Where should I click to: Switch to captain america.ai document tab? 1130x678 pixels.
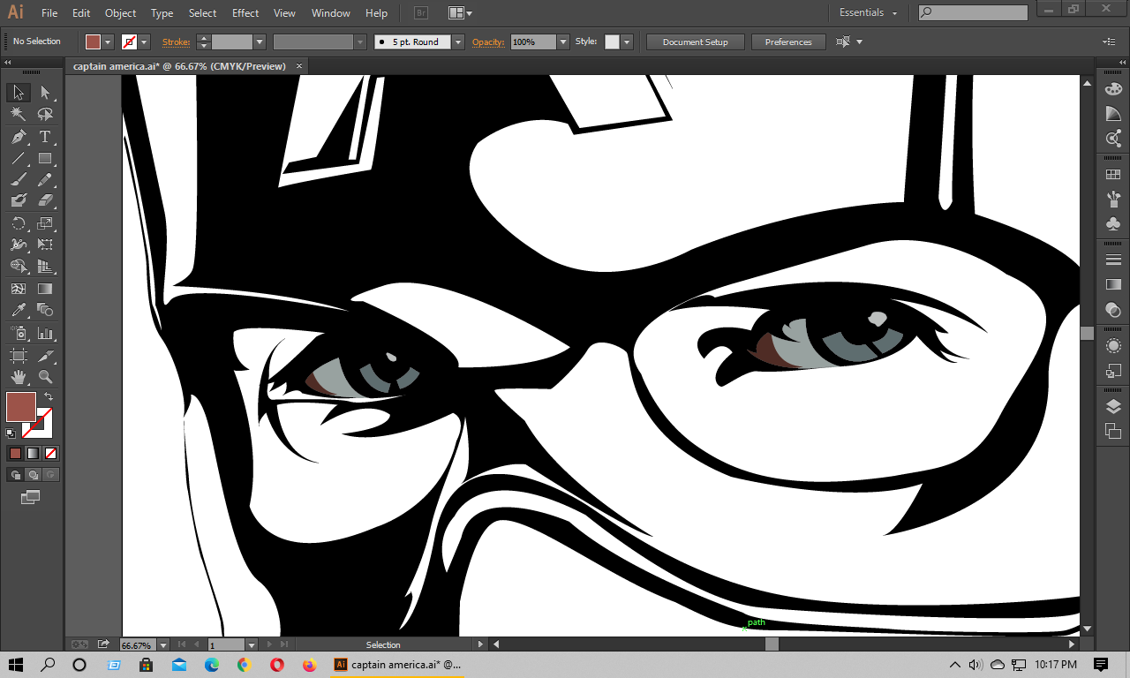tap(188, 66)
